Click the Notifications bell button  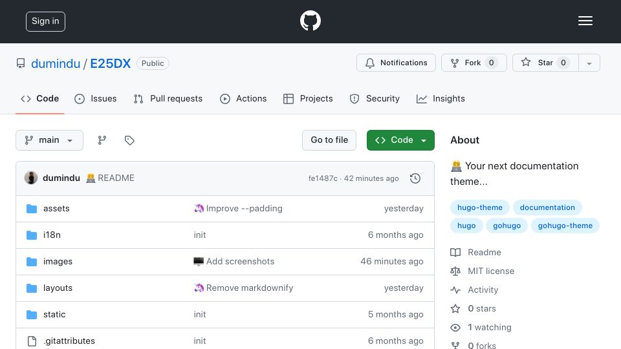pos(396,63)
